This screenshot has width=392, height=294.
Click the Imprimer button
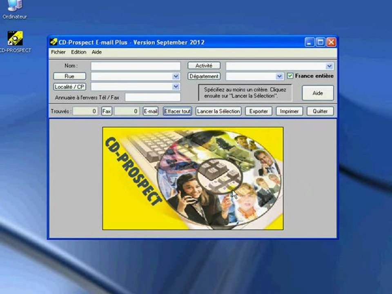pos(289,111)
